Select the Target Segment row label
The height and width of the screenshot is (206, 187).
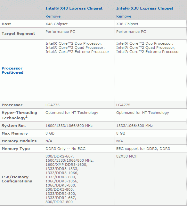pos(18,33)
